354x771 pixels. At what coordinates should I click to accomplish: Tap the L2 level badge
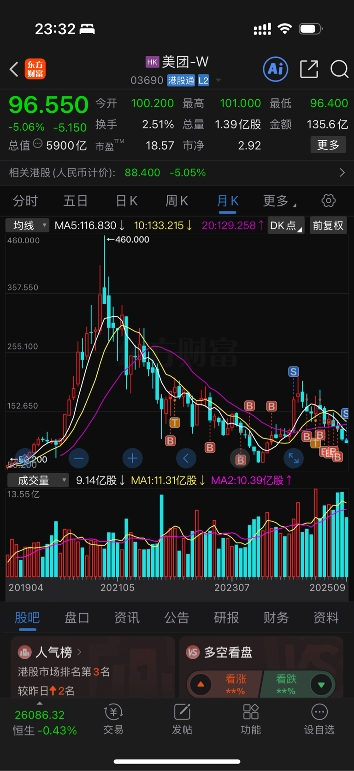click(x=203, y=81)
